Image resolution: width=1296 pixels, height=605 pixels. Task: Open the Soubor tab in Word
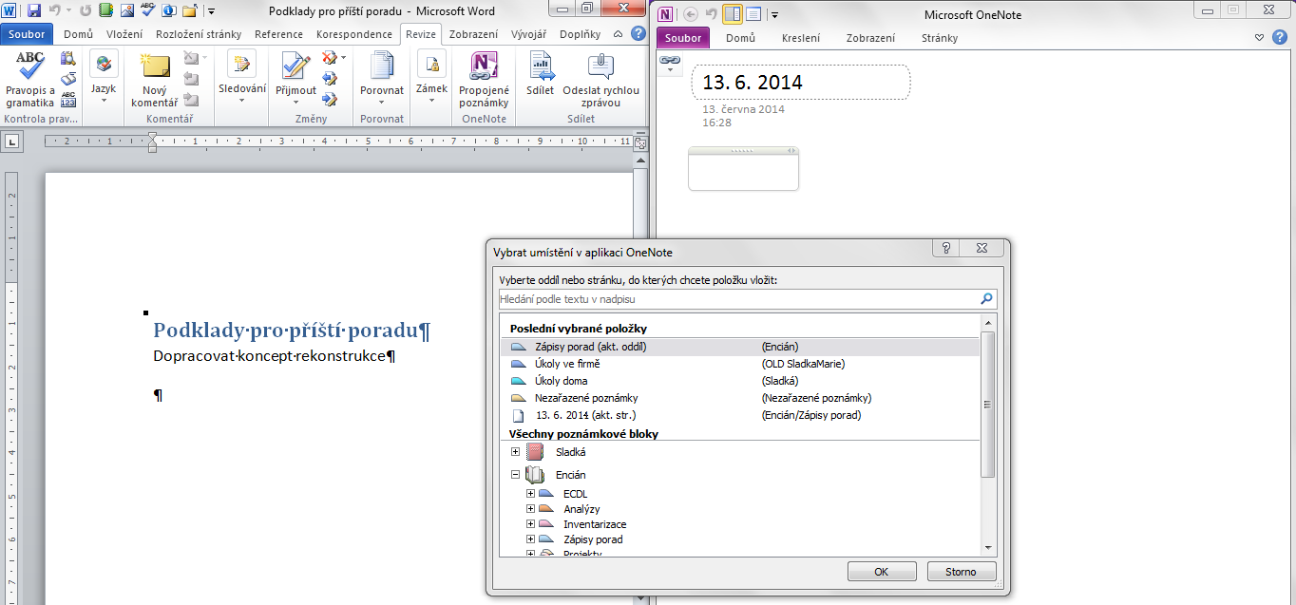click(28, 34)
